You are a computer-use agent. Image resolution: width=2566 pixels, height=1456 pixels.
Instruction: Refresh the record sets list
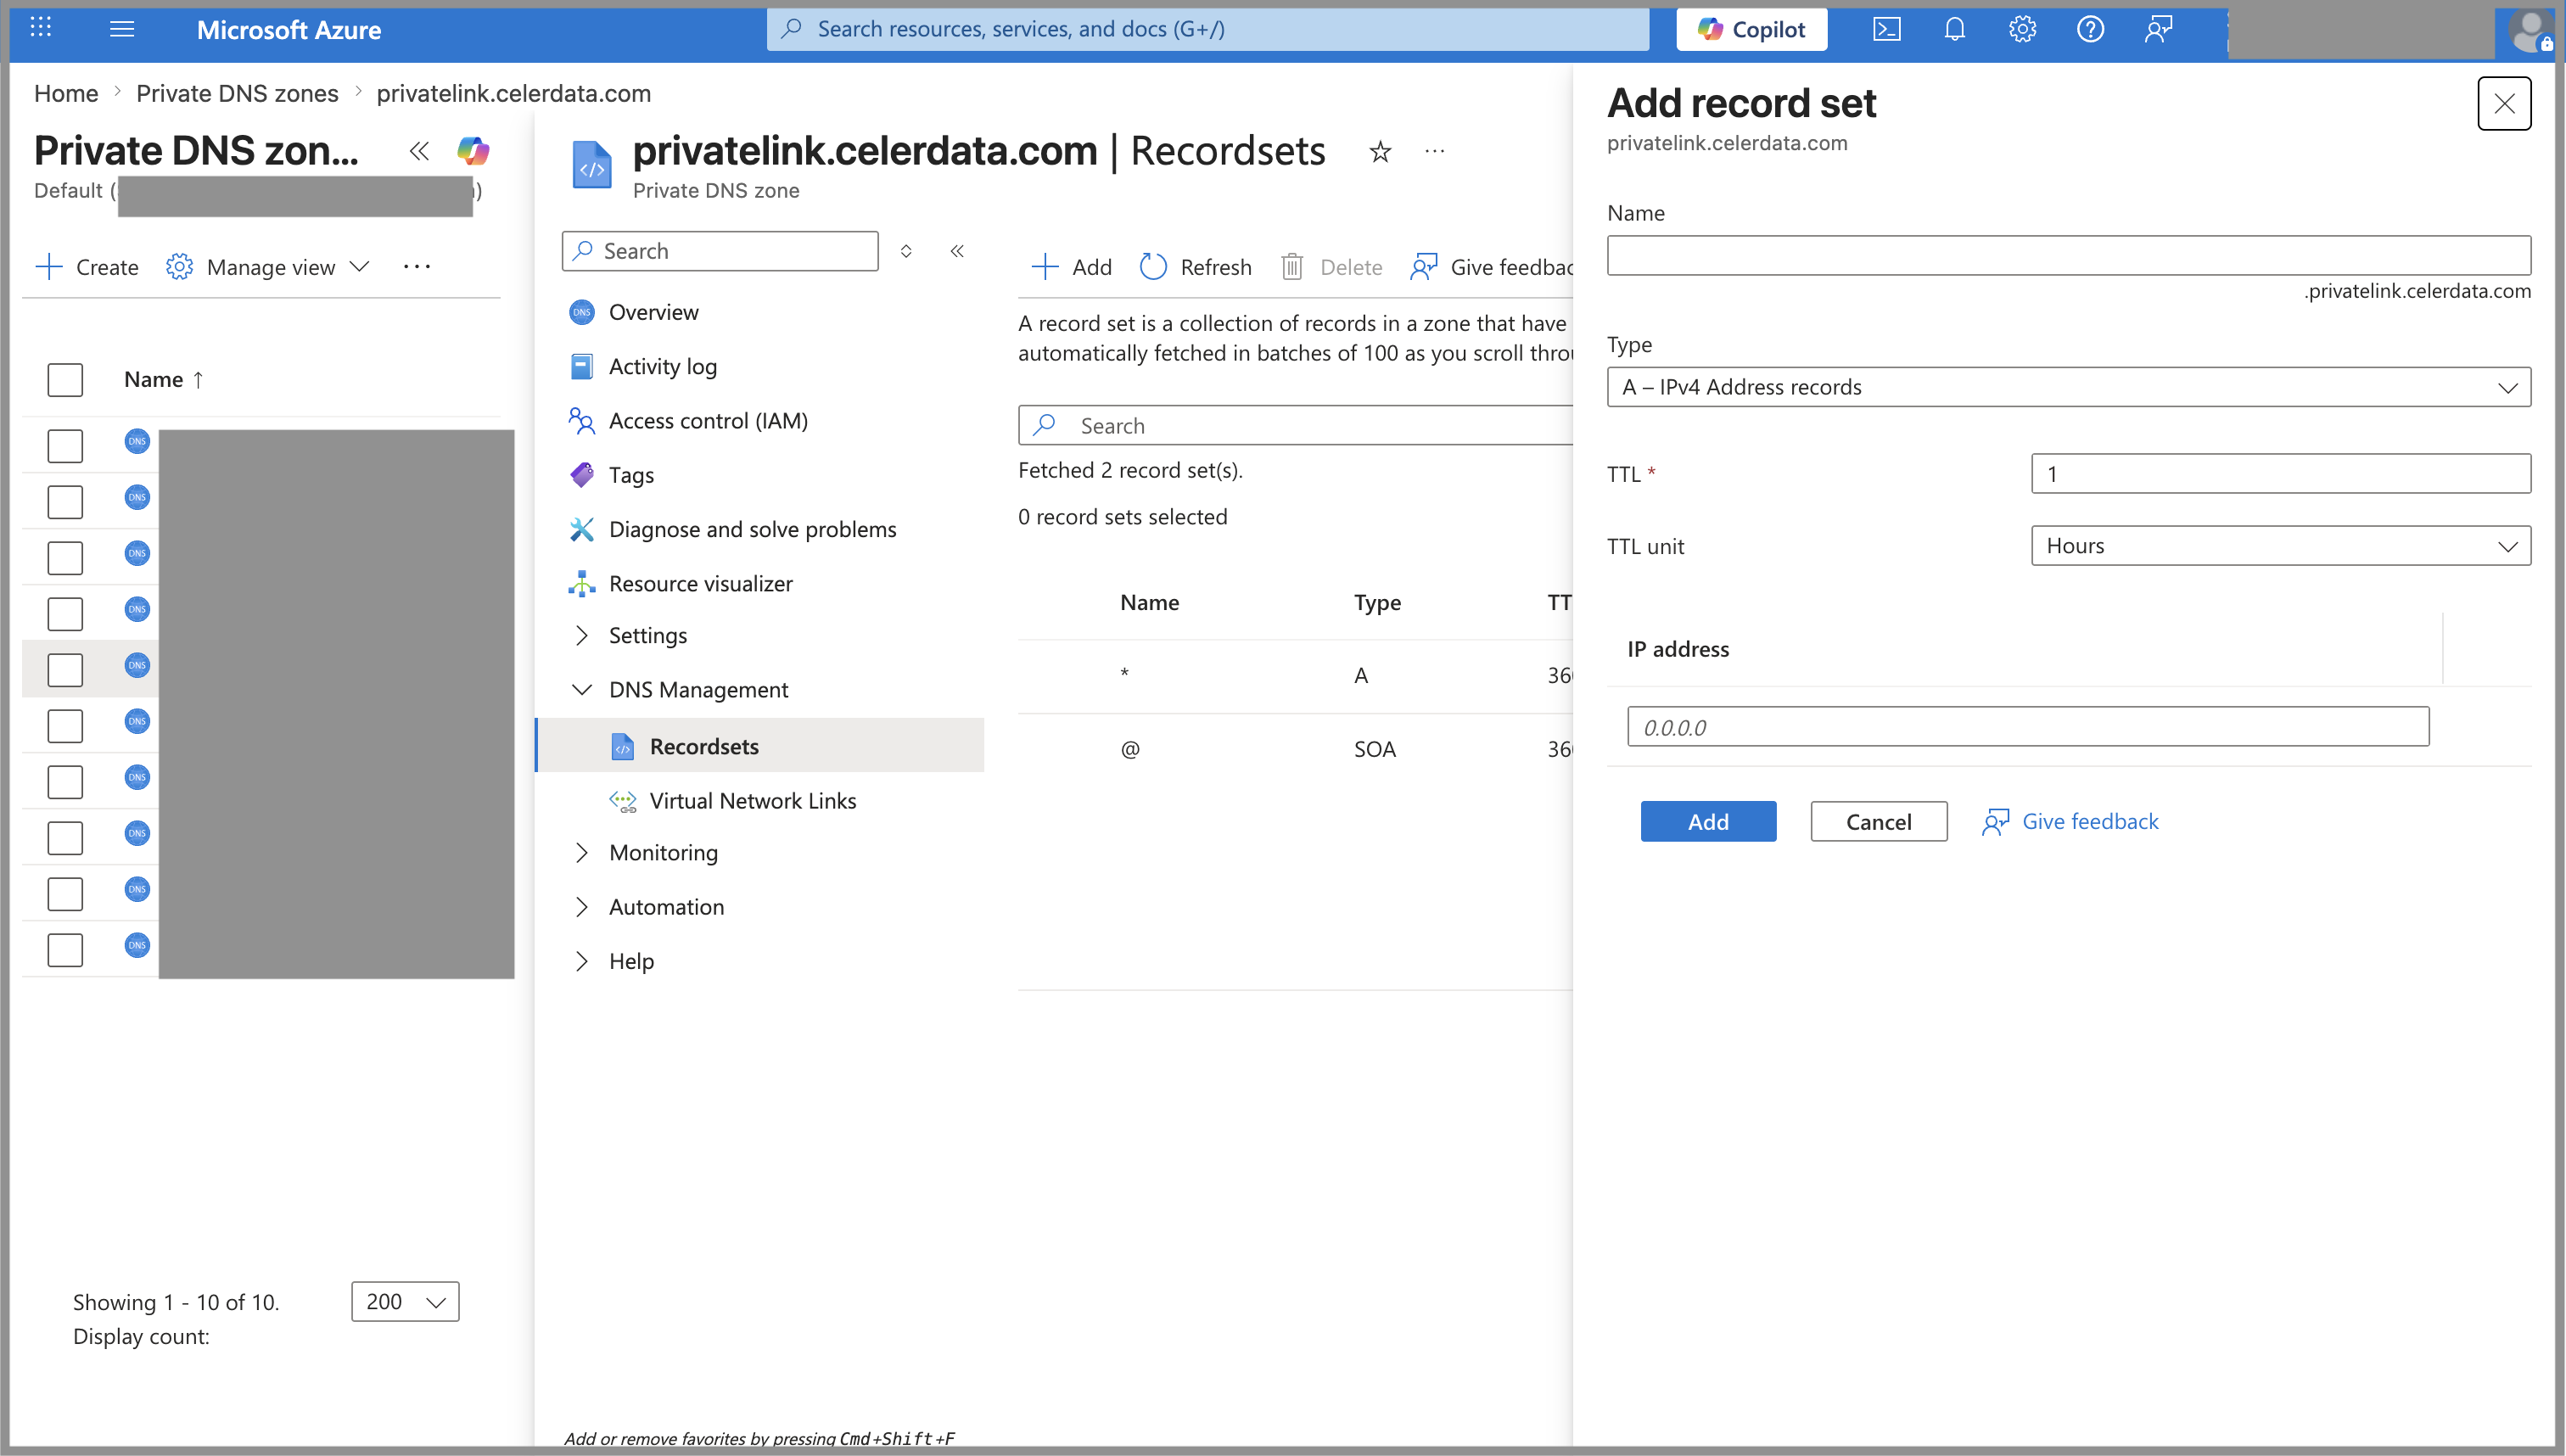[x=1196, y=266]
